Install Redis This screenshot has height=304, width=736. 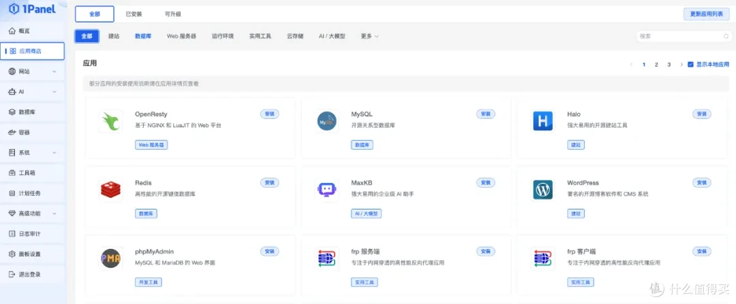click(269, 183)
